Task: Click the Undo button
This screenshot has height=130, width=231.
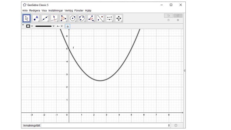Action: (x=168, y=16)
